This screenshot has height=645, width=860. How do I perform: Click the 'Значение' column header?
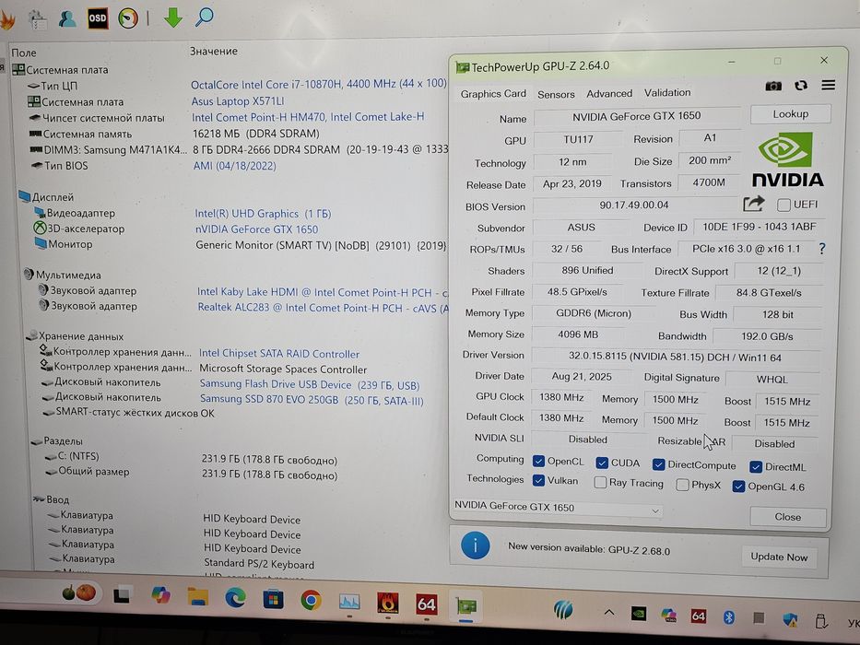213,51
